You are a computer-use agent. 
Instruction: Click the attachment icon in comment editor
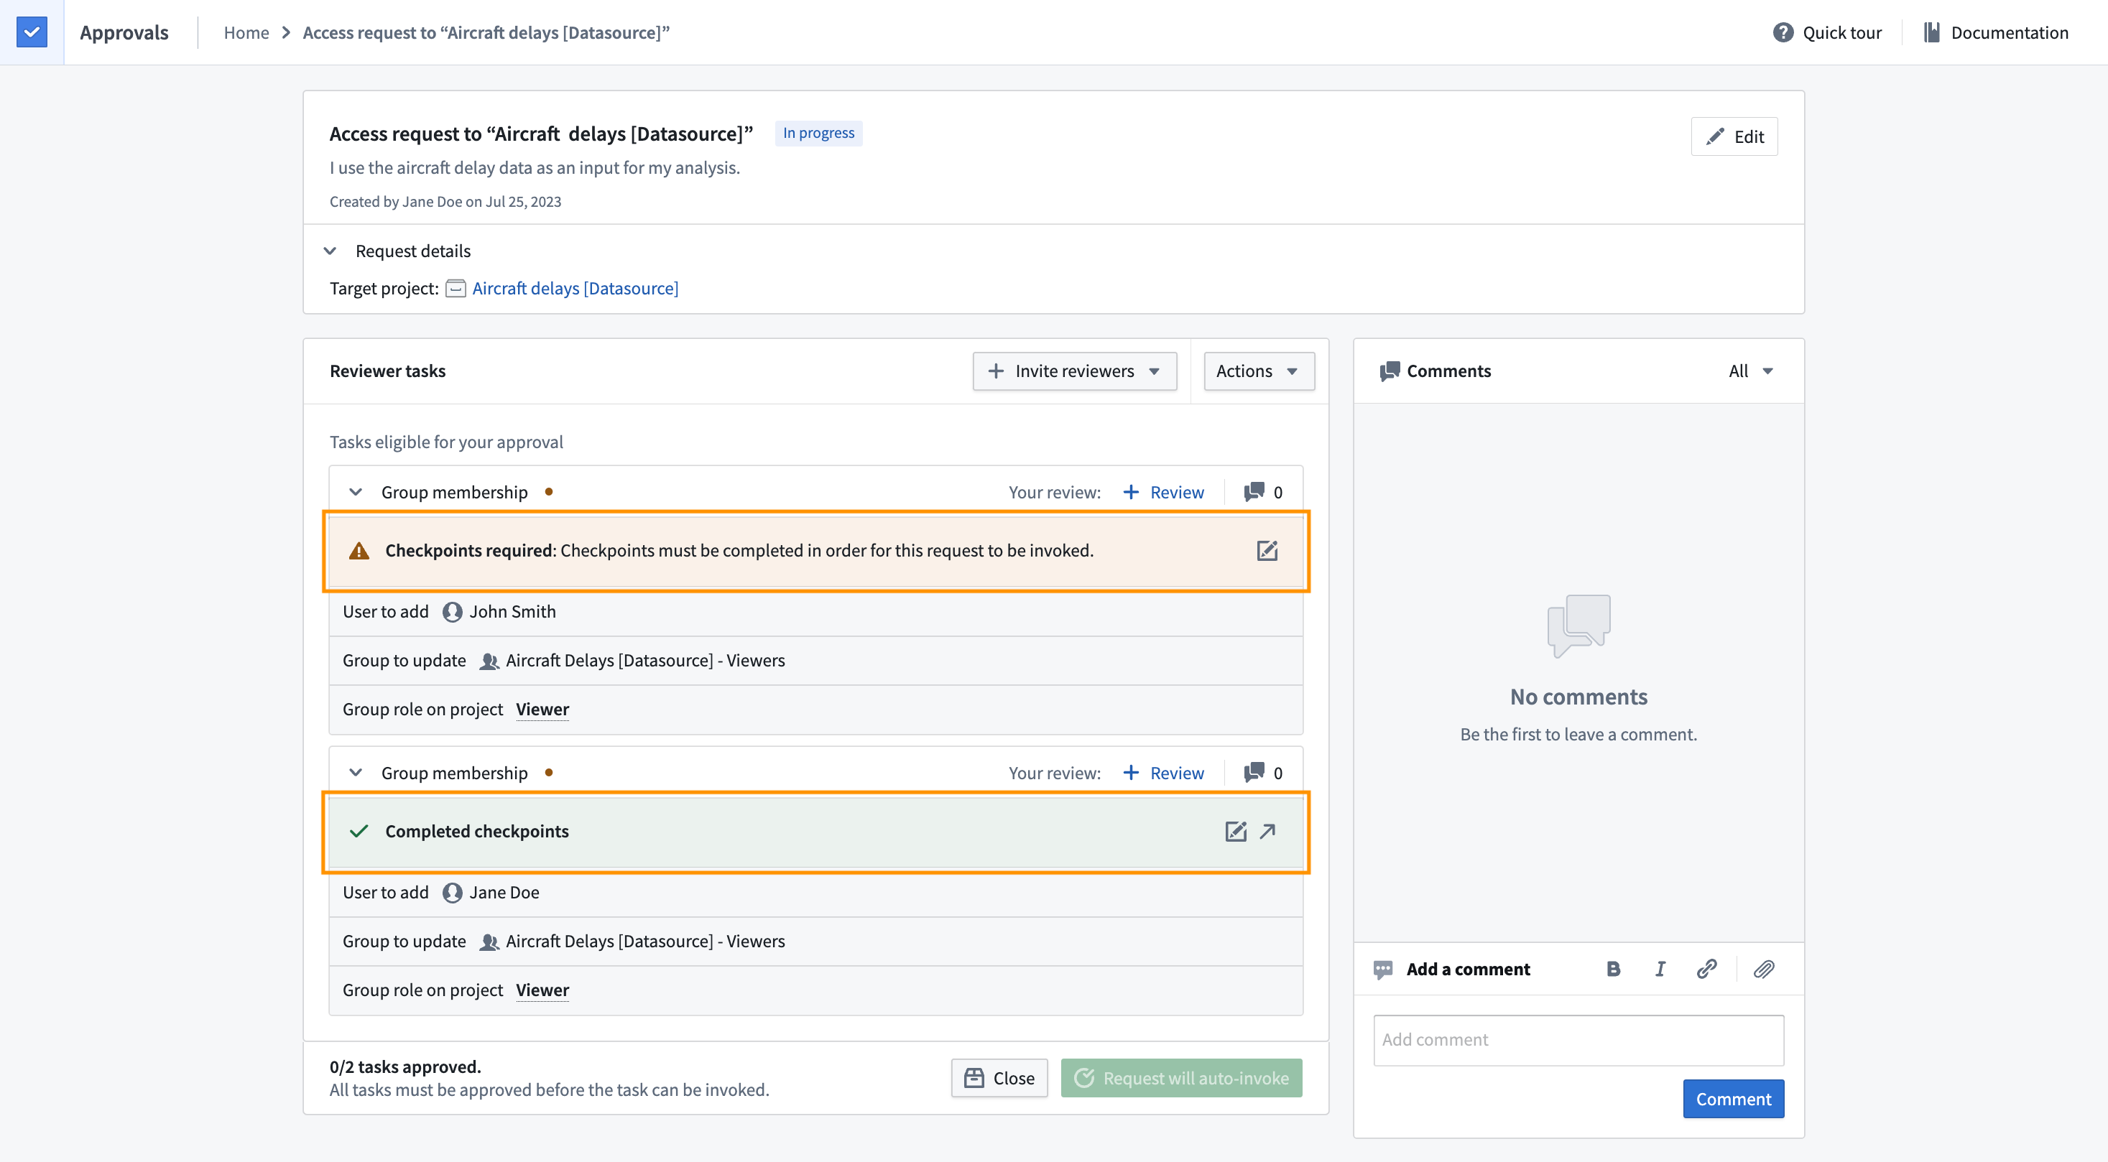[1763, 969]
